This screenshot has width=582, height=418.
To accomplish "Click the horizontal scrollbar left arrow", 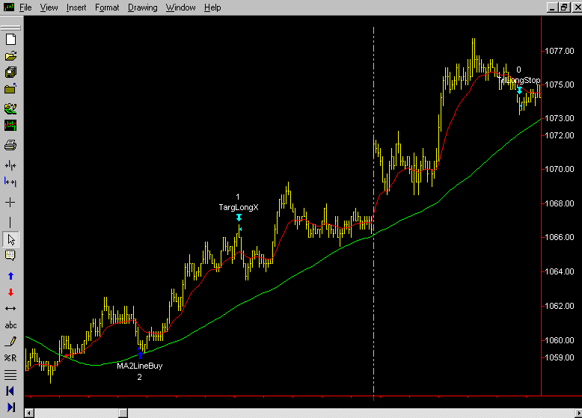I will point(29,413).
